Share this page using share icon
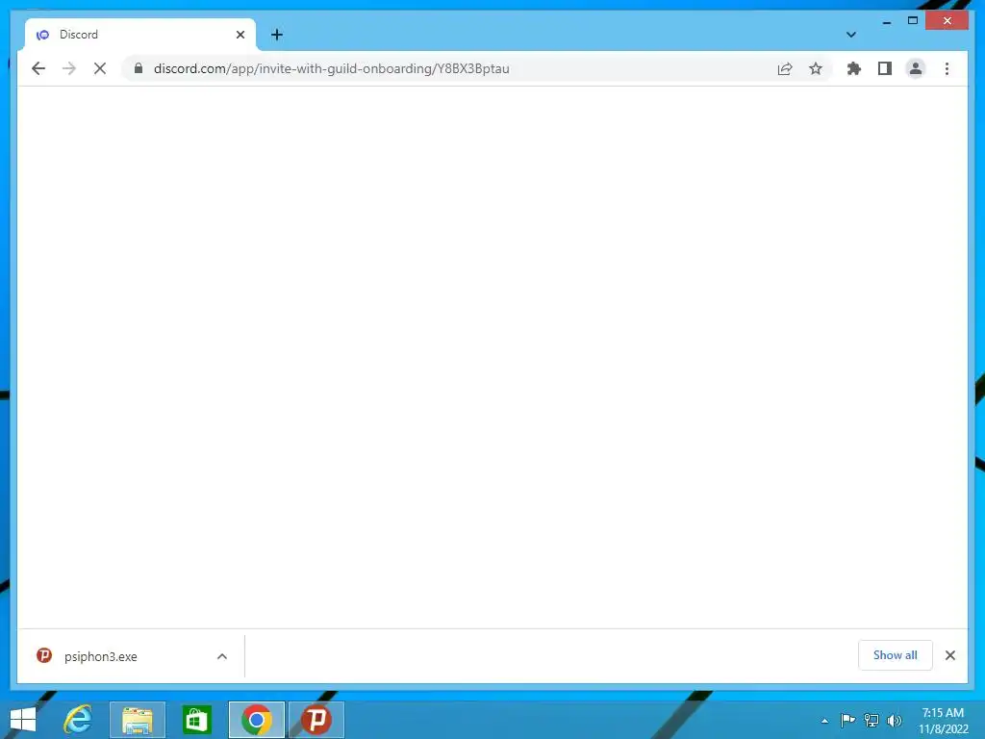Screen dimensions: 985x739 (x=785, y=68)
